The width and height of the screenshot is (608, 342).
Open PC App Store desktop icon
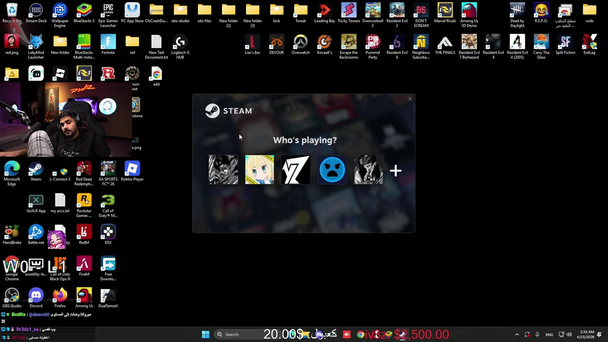132,13
